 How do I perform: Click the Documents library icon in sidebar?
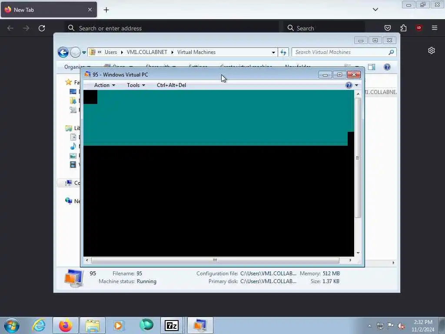point(73,137)
